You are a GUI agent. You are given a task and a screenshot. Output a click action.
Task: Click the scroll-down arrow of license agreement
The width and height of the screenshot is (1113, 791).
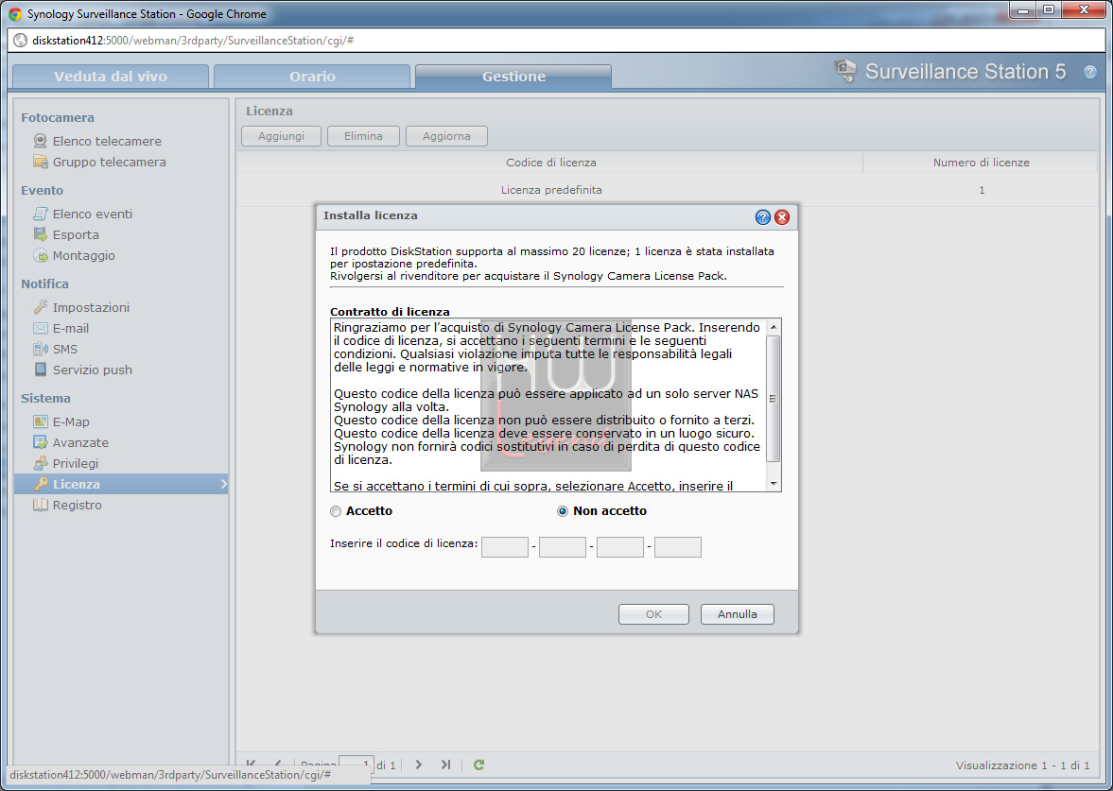[x=774, y=484]
